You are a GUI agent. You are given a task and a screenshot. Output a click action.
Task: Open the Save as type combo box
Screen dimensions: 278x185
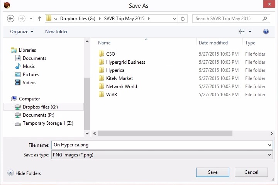pos(162,155)
